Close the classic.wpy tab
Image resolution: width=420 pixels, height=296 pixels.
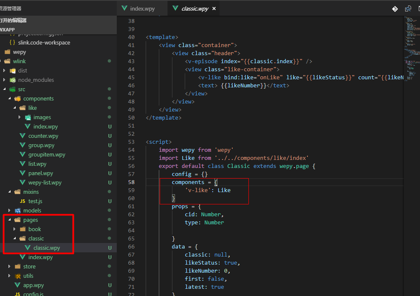(x=214, y=8)
